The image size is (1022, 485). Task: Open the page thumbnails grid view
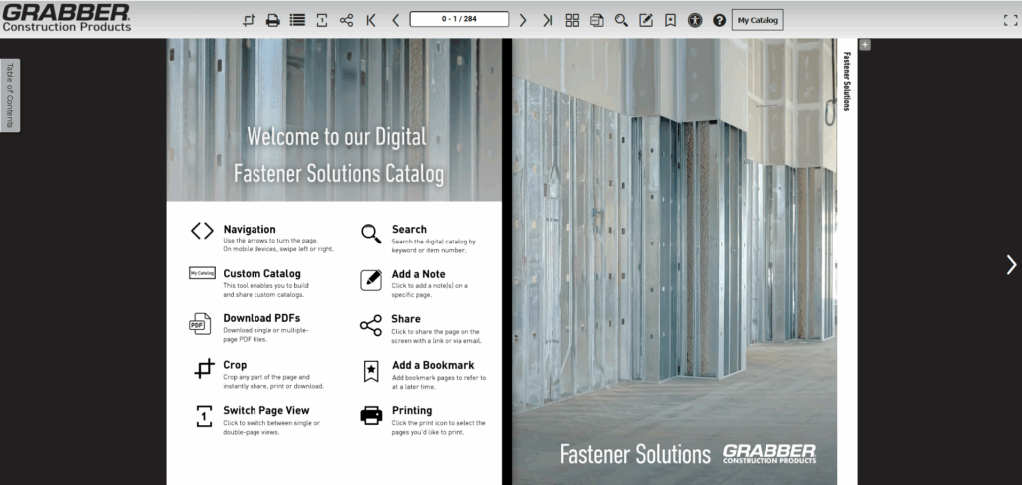point(572,20)
